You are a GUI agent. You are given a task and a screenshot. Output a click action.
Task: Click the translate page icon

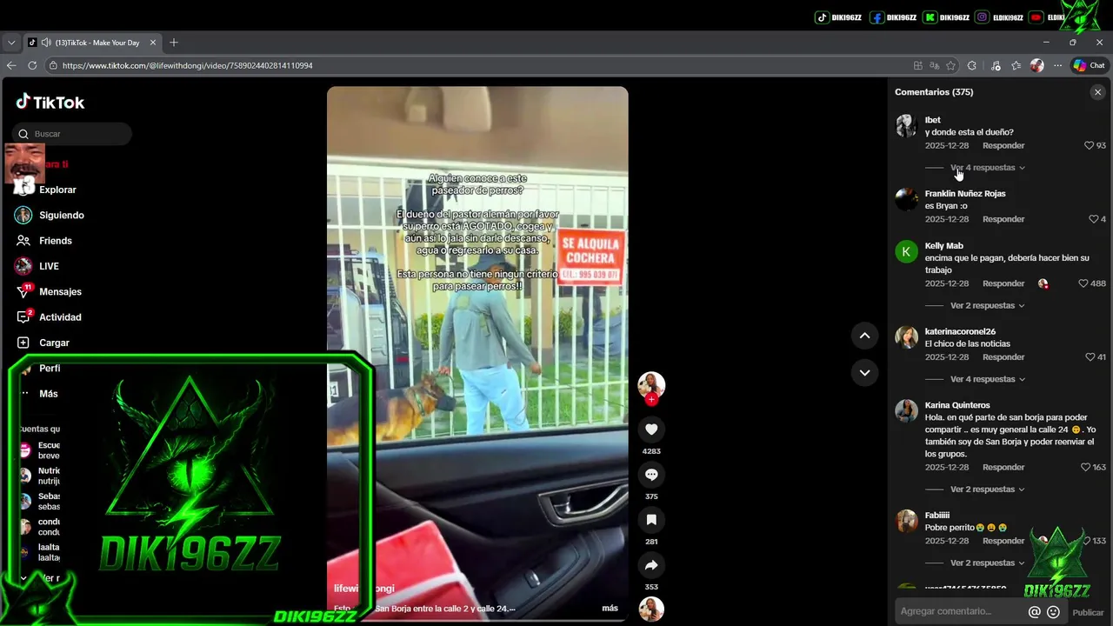935,65
